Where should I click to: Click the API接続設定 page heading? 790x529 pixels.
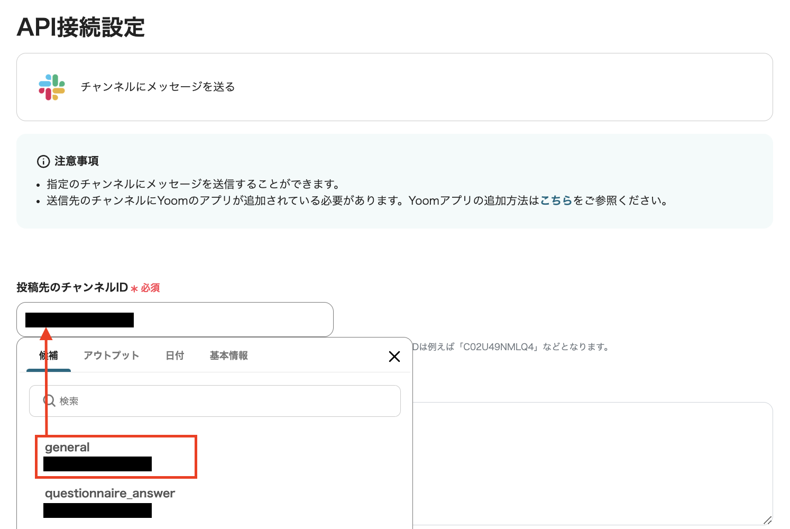[81, 28]
